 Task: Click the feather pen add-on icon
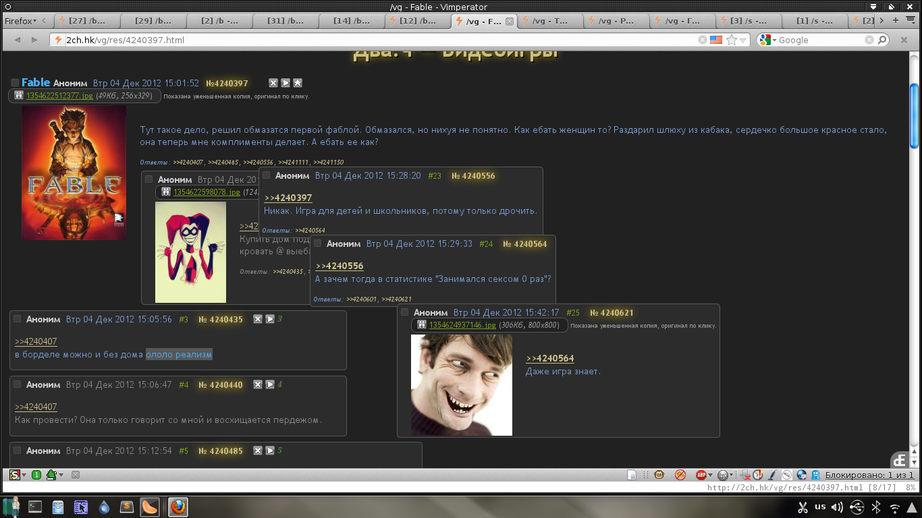pyautogui.click(x=773, y=475)
